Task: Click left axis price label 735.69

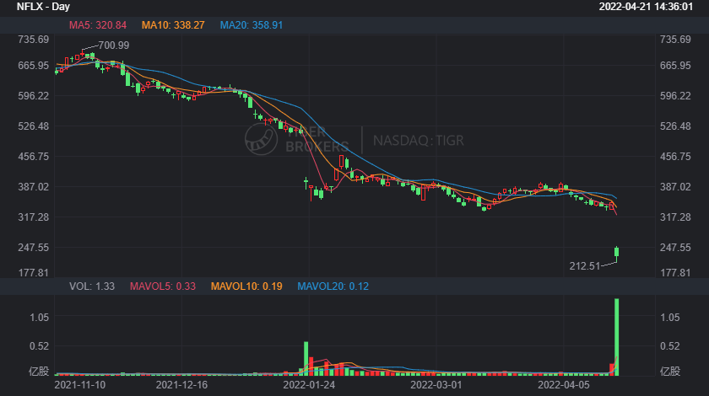Action: (x=34, y=40)
